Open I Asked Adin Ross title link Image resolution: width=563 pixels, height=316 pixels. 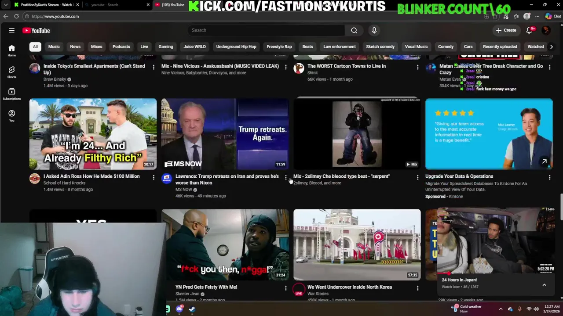tap(91, 176)
